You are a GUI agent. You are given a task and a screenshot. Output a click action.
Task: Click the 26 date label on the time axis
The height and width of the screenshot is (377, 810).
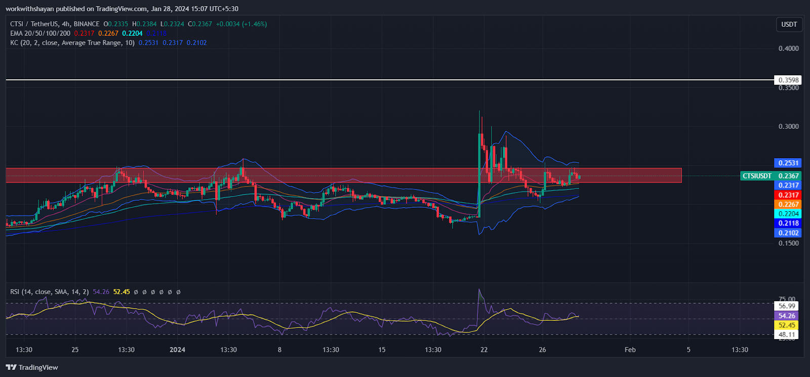coord(542,350)
